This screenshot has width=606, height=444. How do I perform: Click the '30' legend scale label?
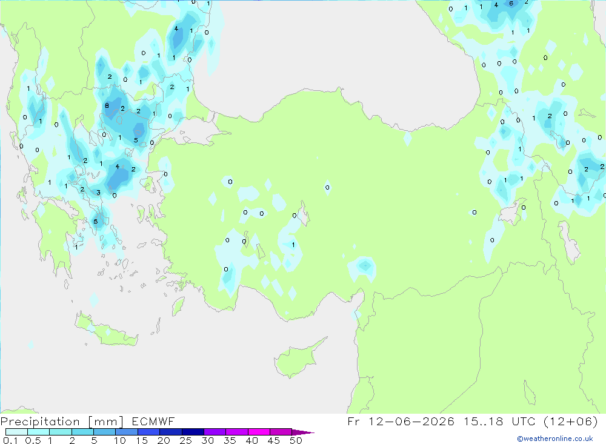pyautogui.click(x=207, y=440)
